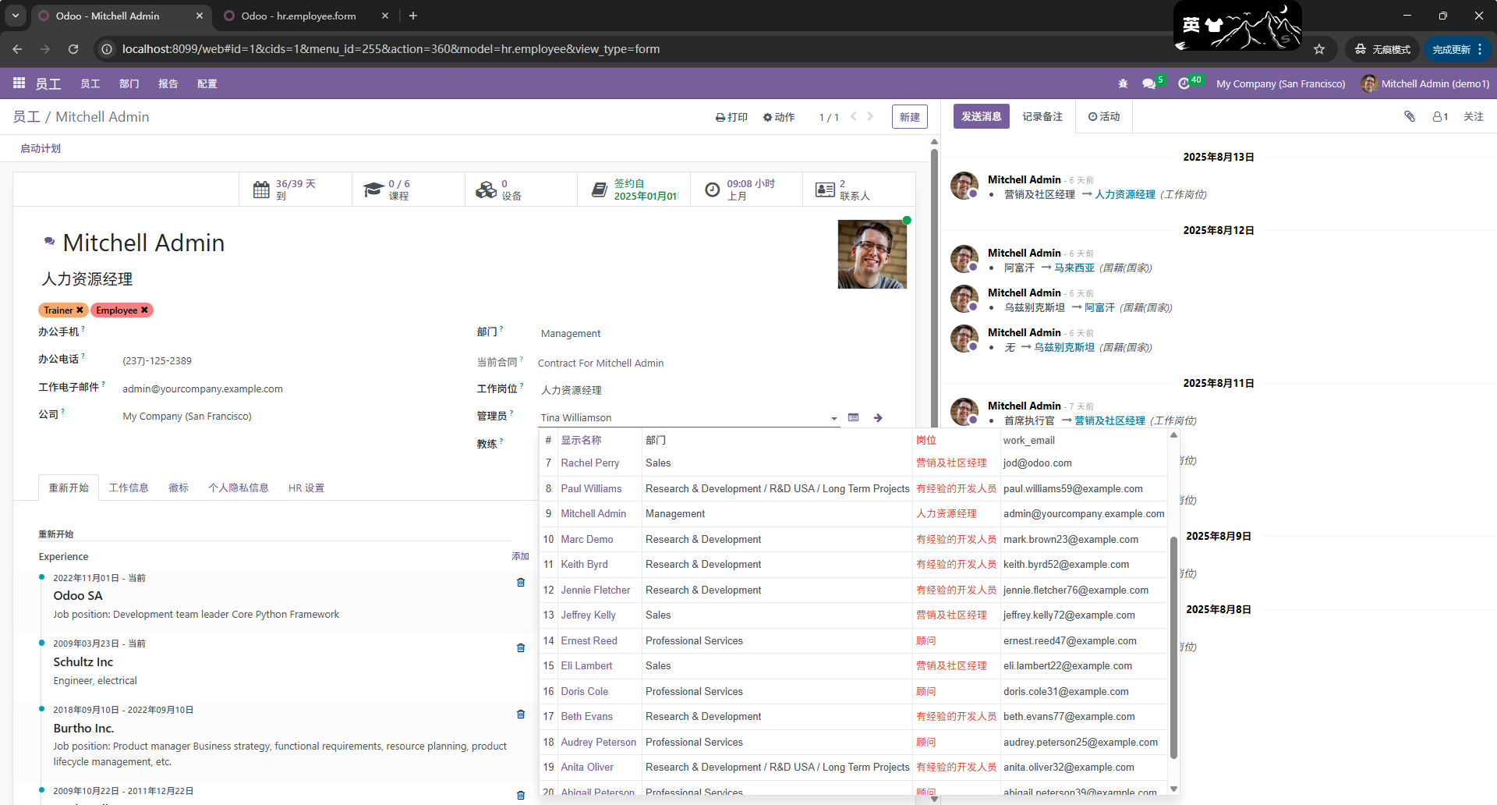
Task: Expand the manager dropdown arrow
Action: (833, 419)
